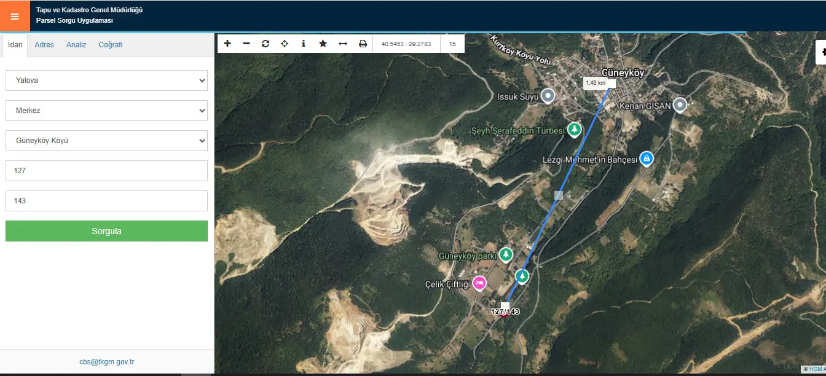
Task: Open the Güneyköy Köyü neighborhood dropdown
Action: pos(106,141)
